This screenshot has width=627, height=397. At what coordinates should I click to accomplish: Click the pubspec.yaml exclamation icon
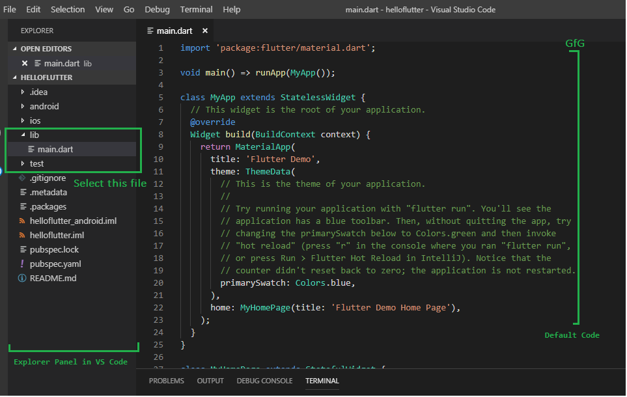click(22, 264)
